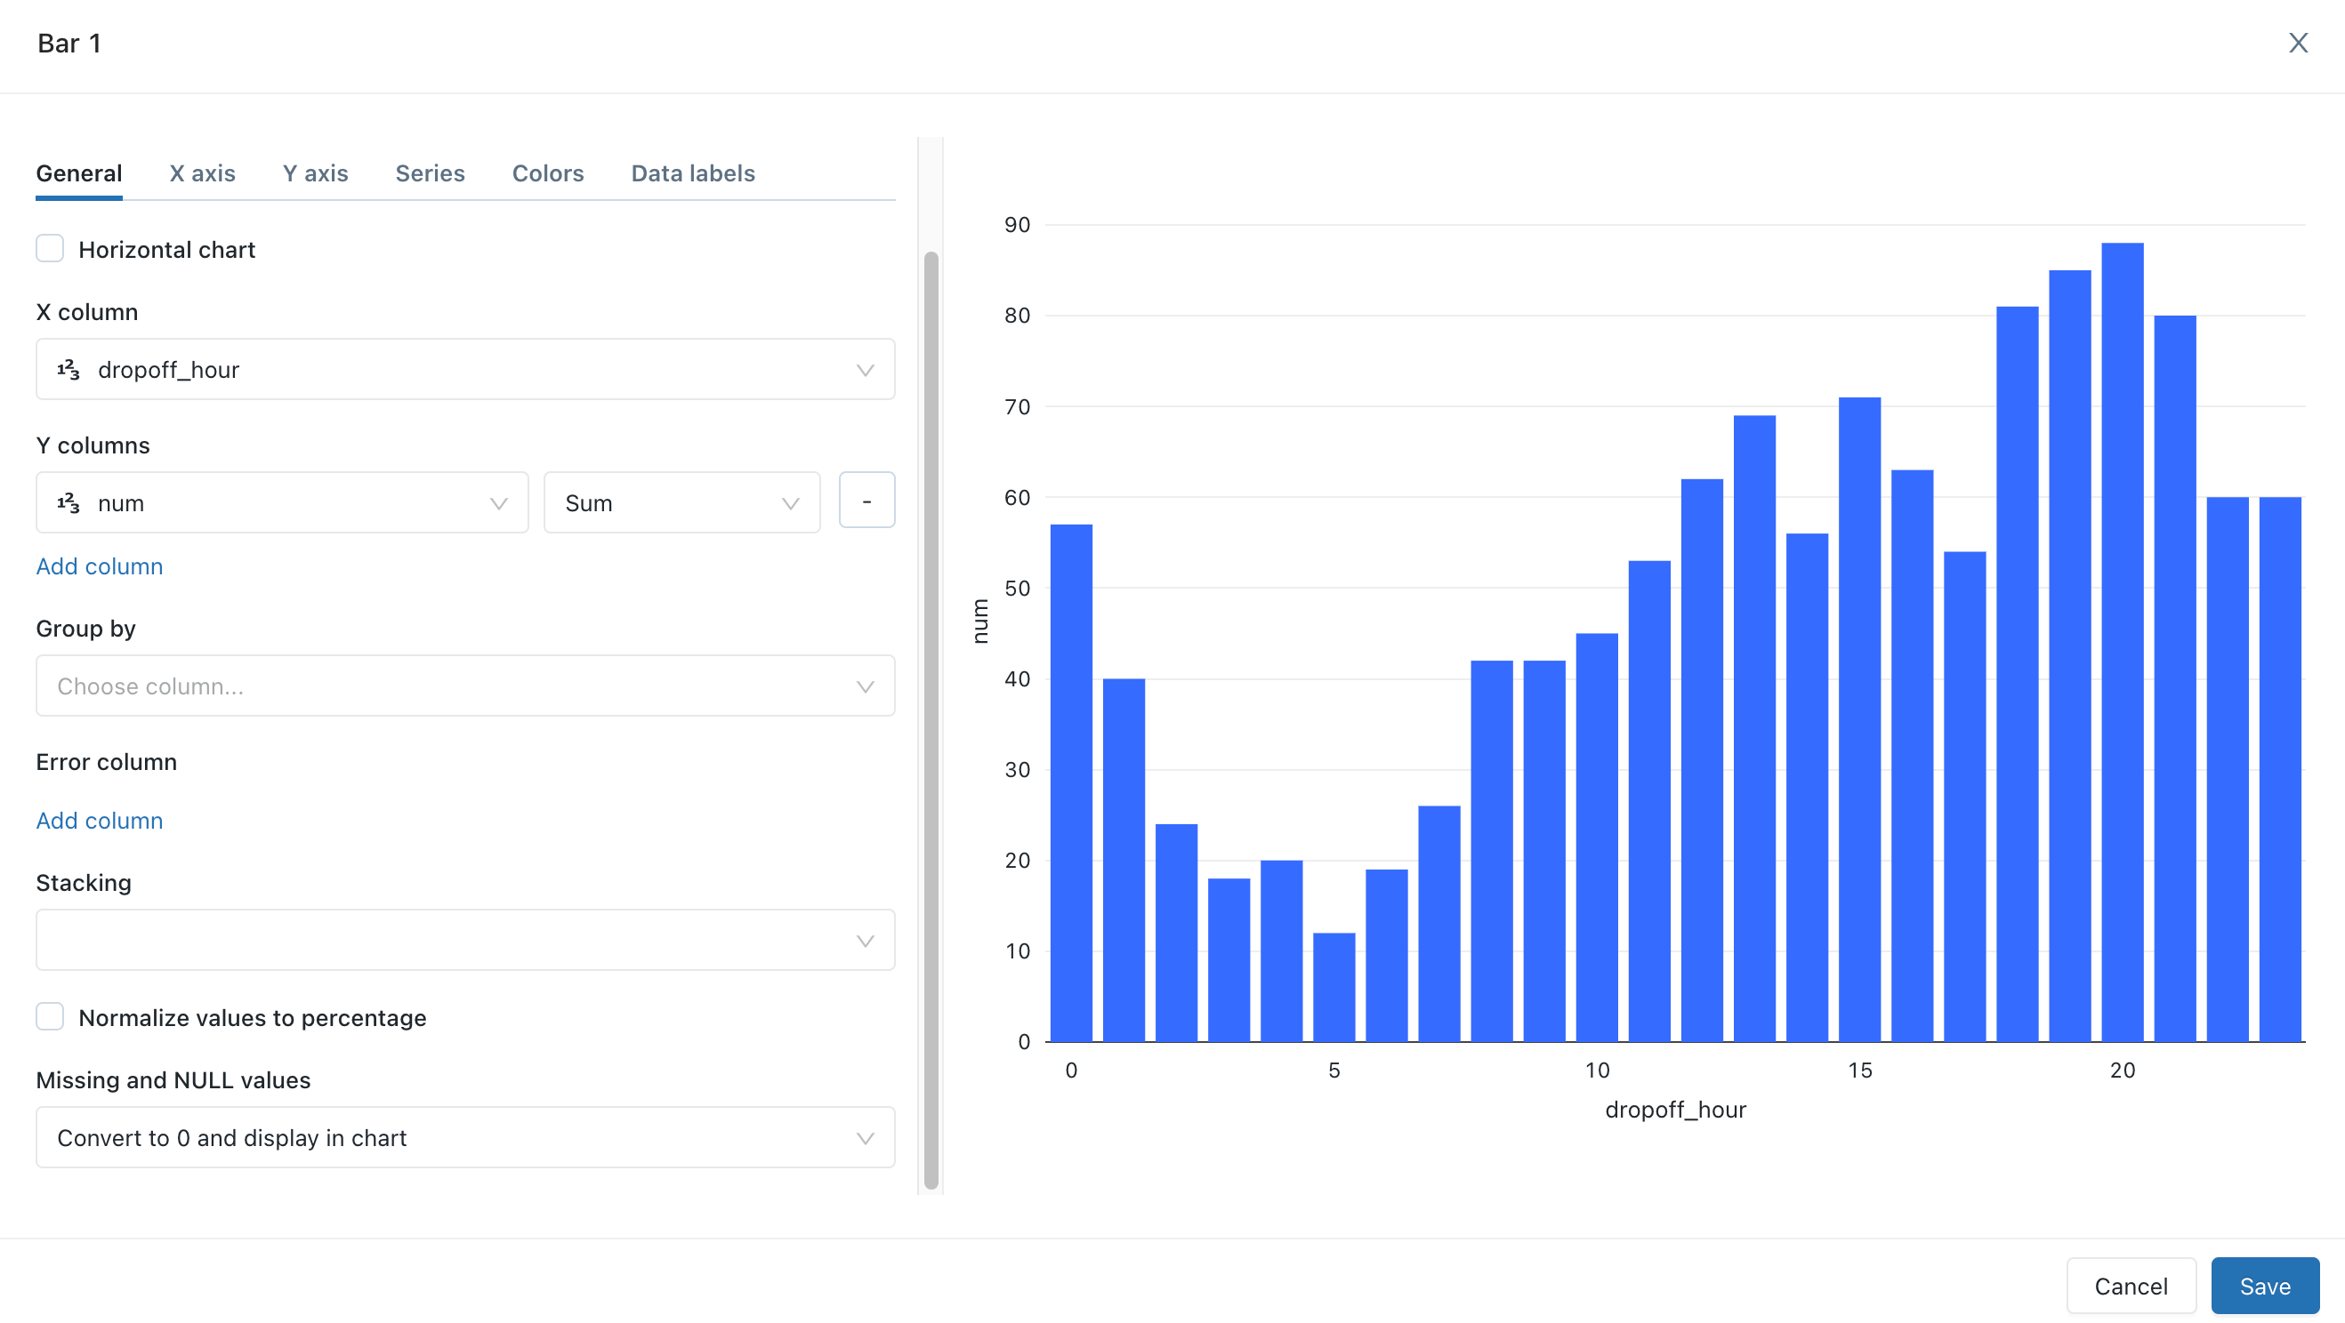This screenshot has width=2345, height=1323.
Task: Expand the Missing and NULL values dropdown
Action: pos(465,1138)
